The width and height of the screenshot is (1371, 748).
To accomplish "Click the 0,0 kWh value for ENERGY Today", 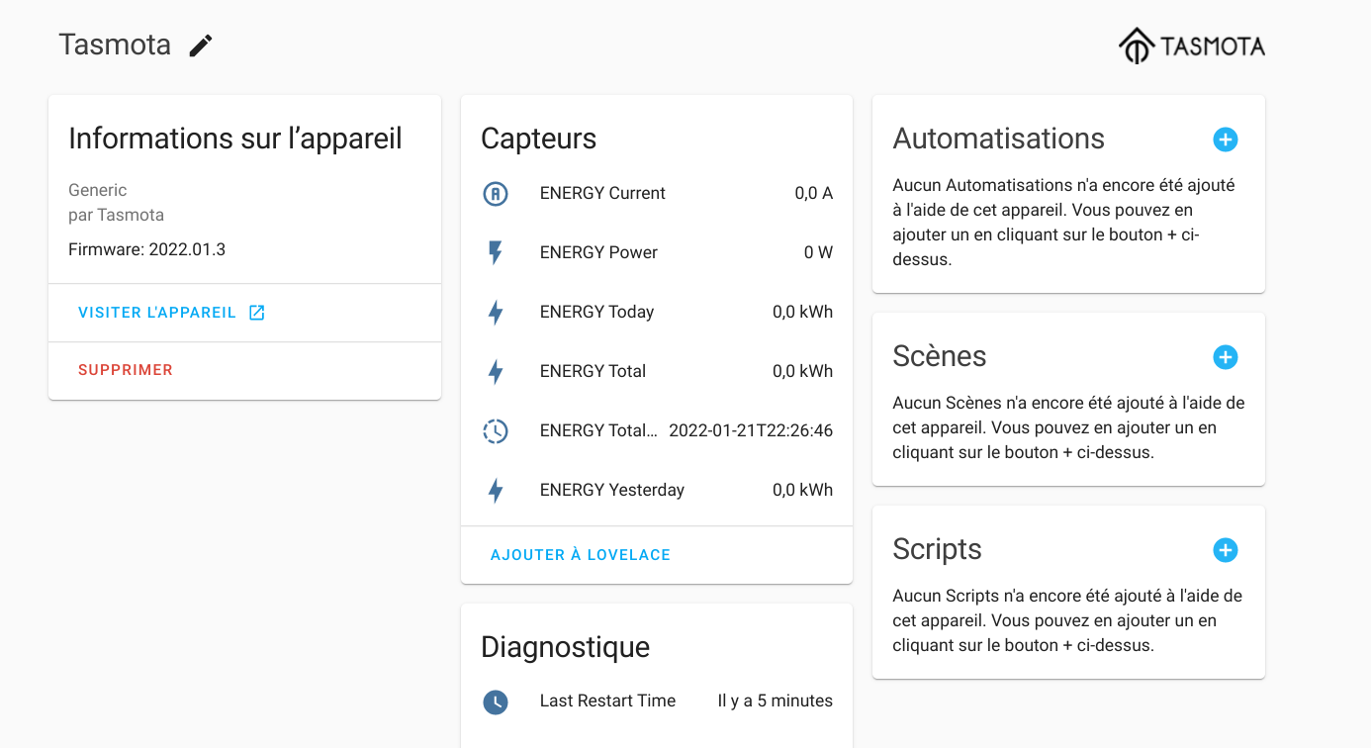I will tap(802, 312).
